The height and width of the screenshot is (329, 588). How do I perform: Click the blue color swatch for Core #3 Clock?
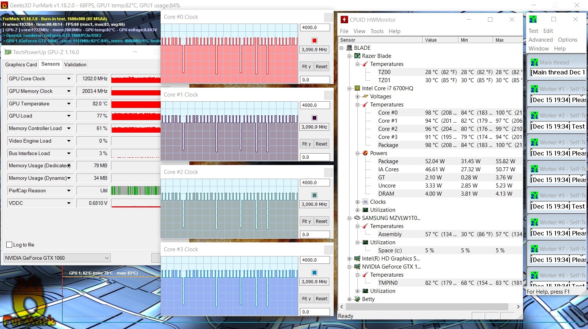(314, 273)
